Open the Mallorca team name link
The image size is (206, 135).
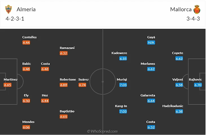pyautogui.click(x=181, y=9)
